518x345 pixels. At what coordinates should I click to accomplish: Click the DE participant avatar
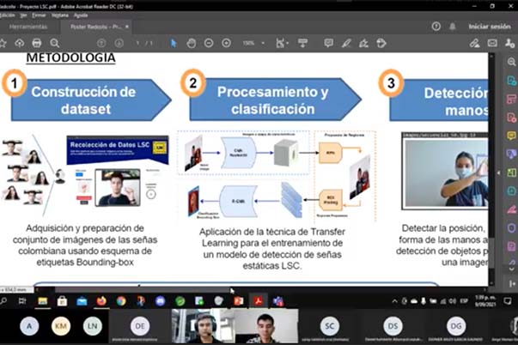coord(140,326)
